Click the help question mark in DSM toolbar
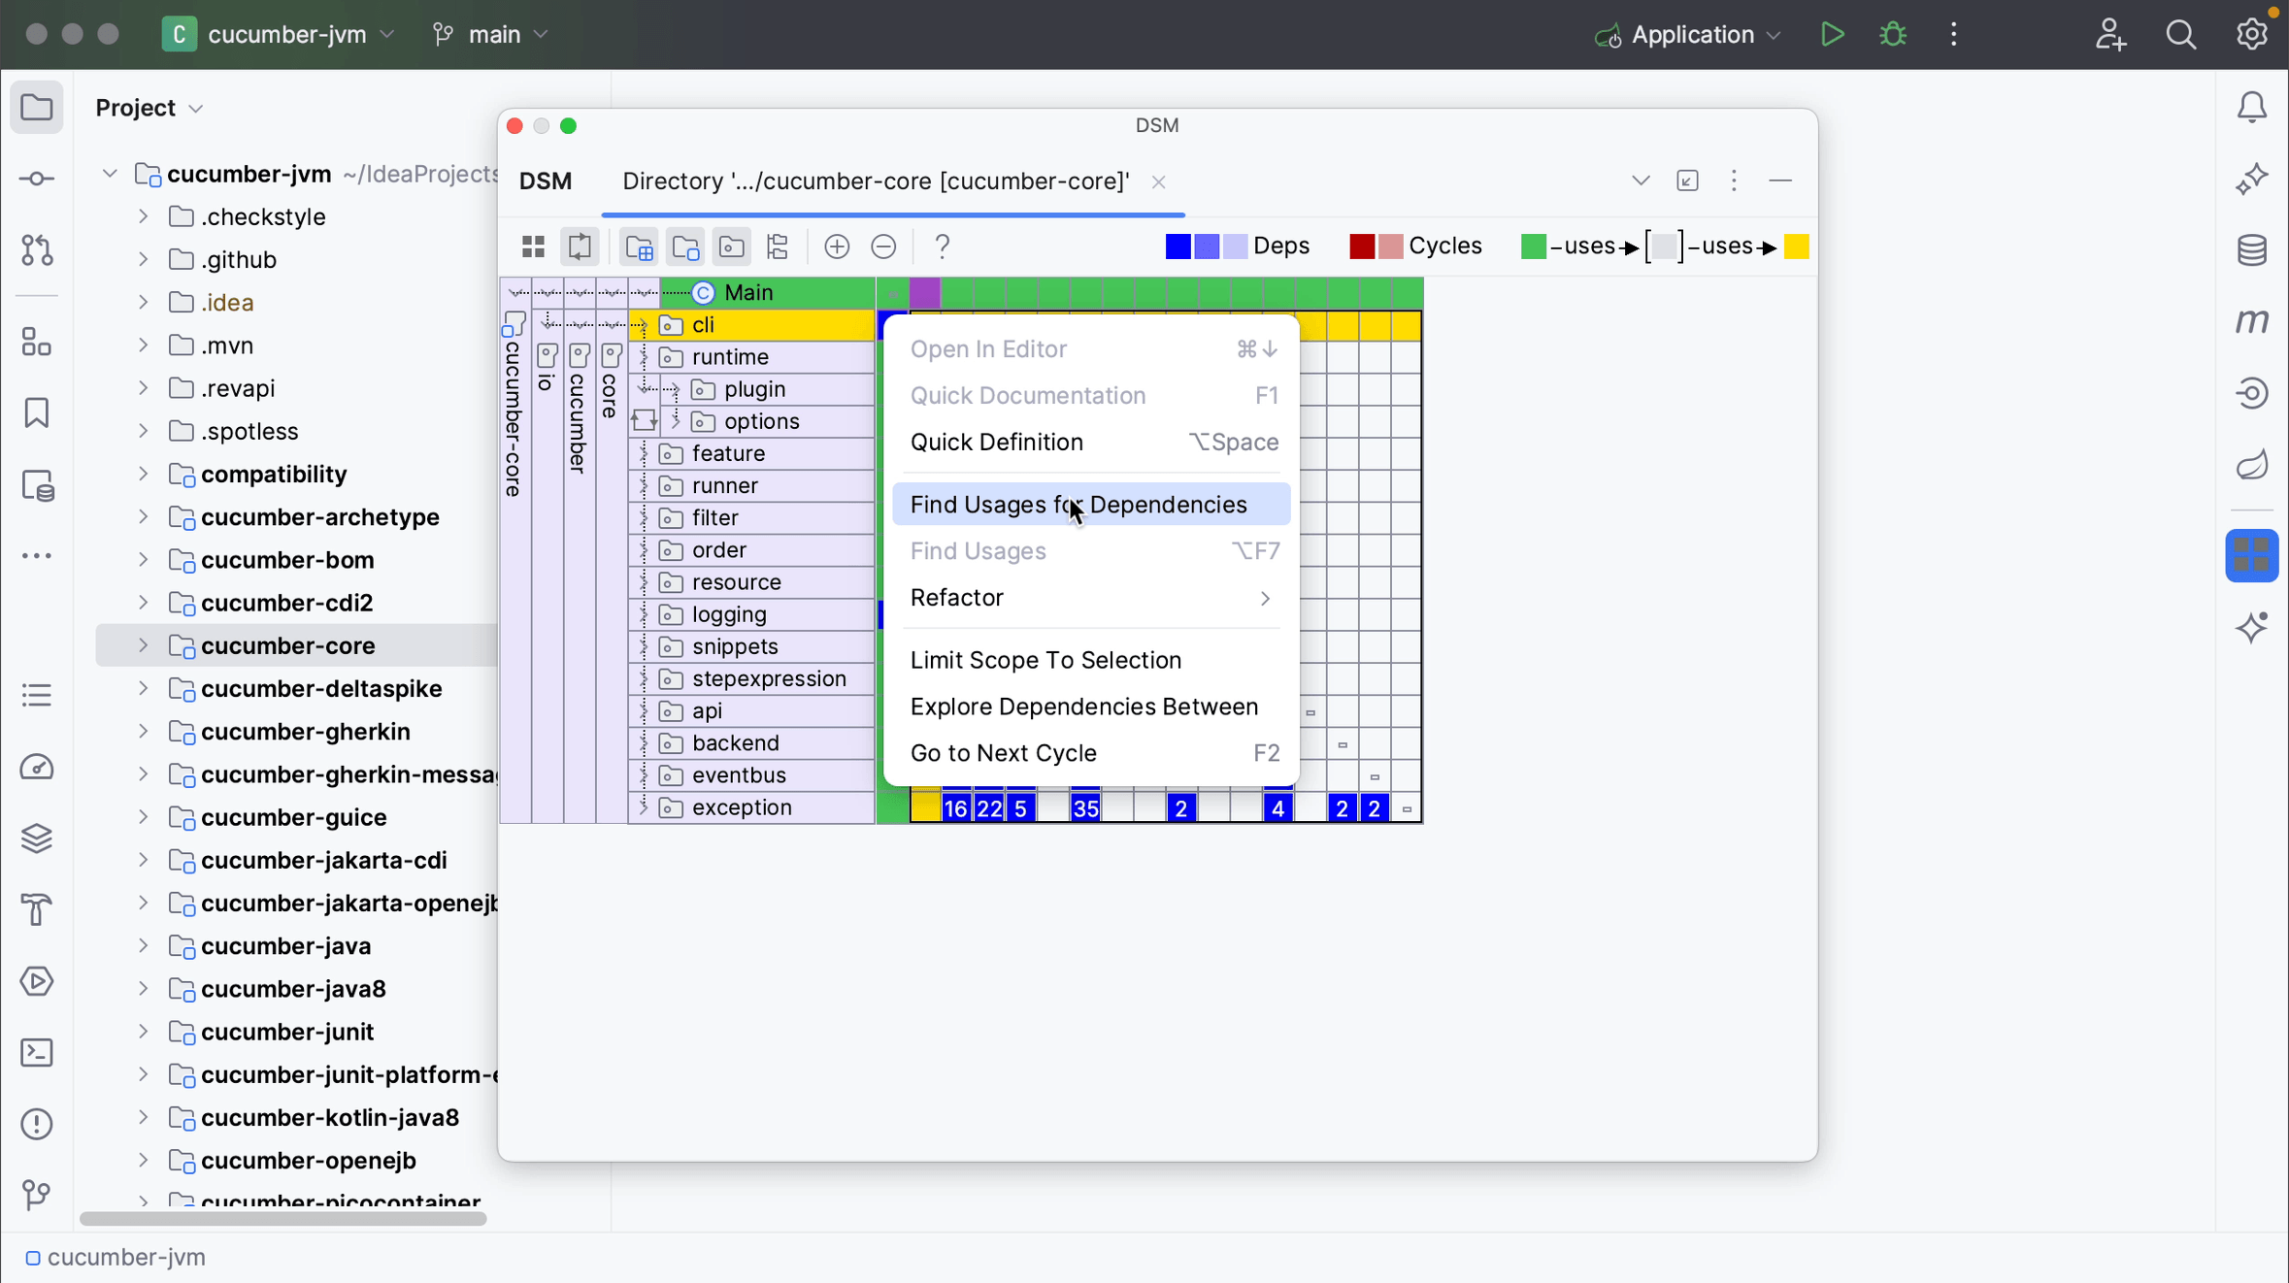The image size is (2289, 1283). [x=941, y=247]
